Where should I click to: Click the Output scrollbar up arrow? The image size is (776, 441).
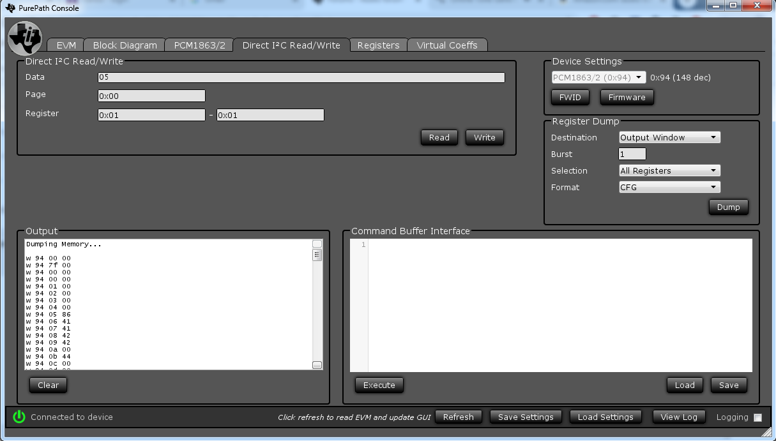tap(317, 244)
